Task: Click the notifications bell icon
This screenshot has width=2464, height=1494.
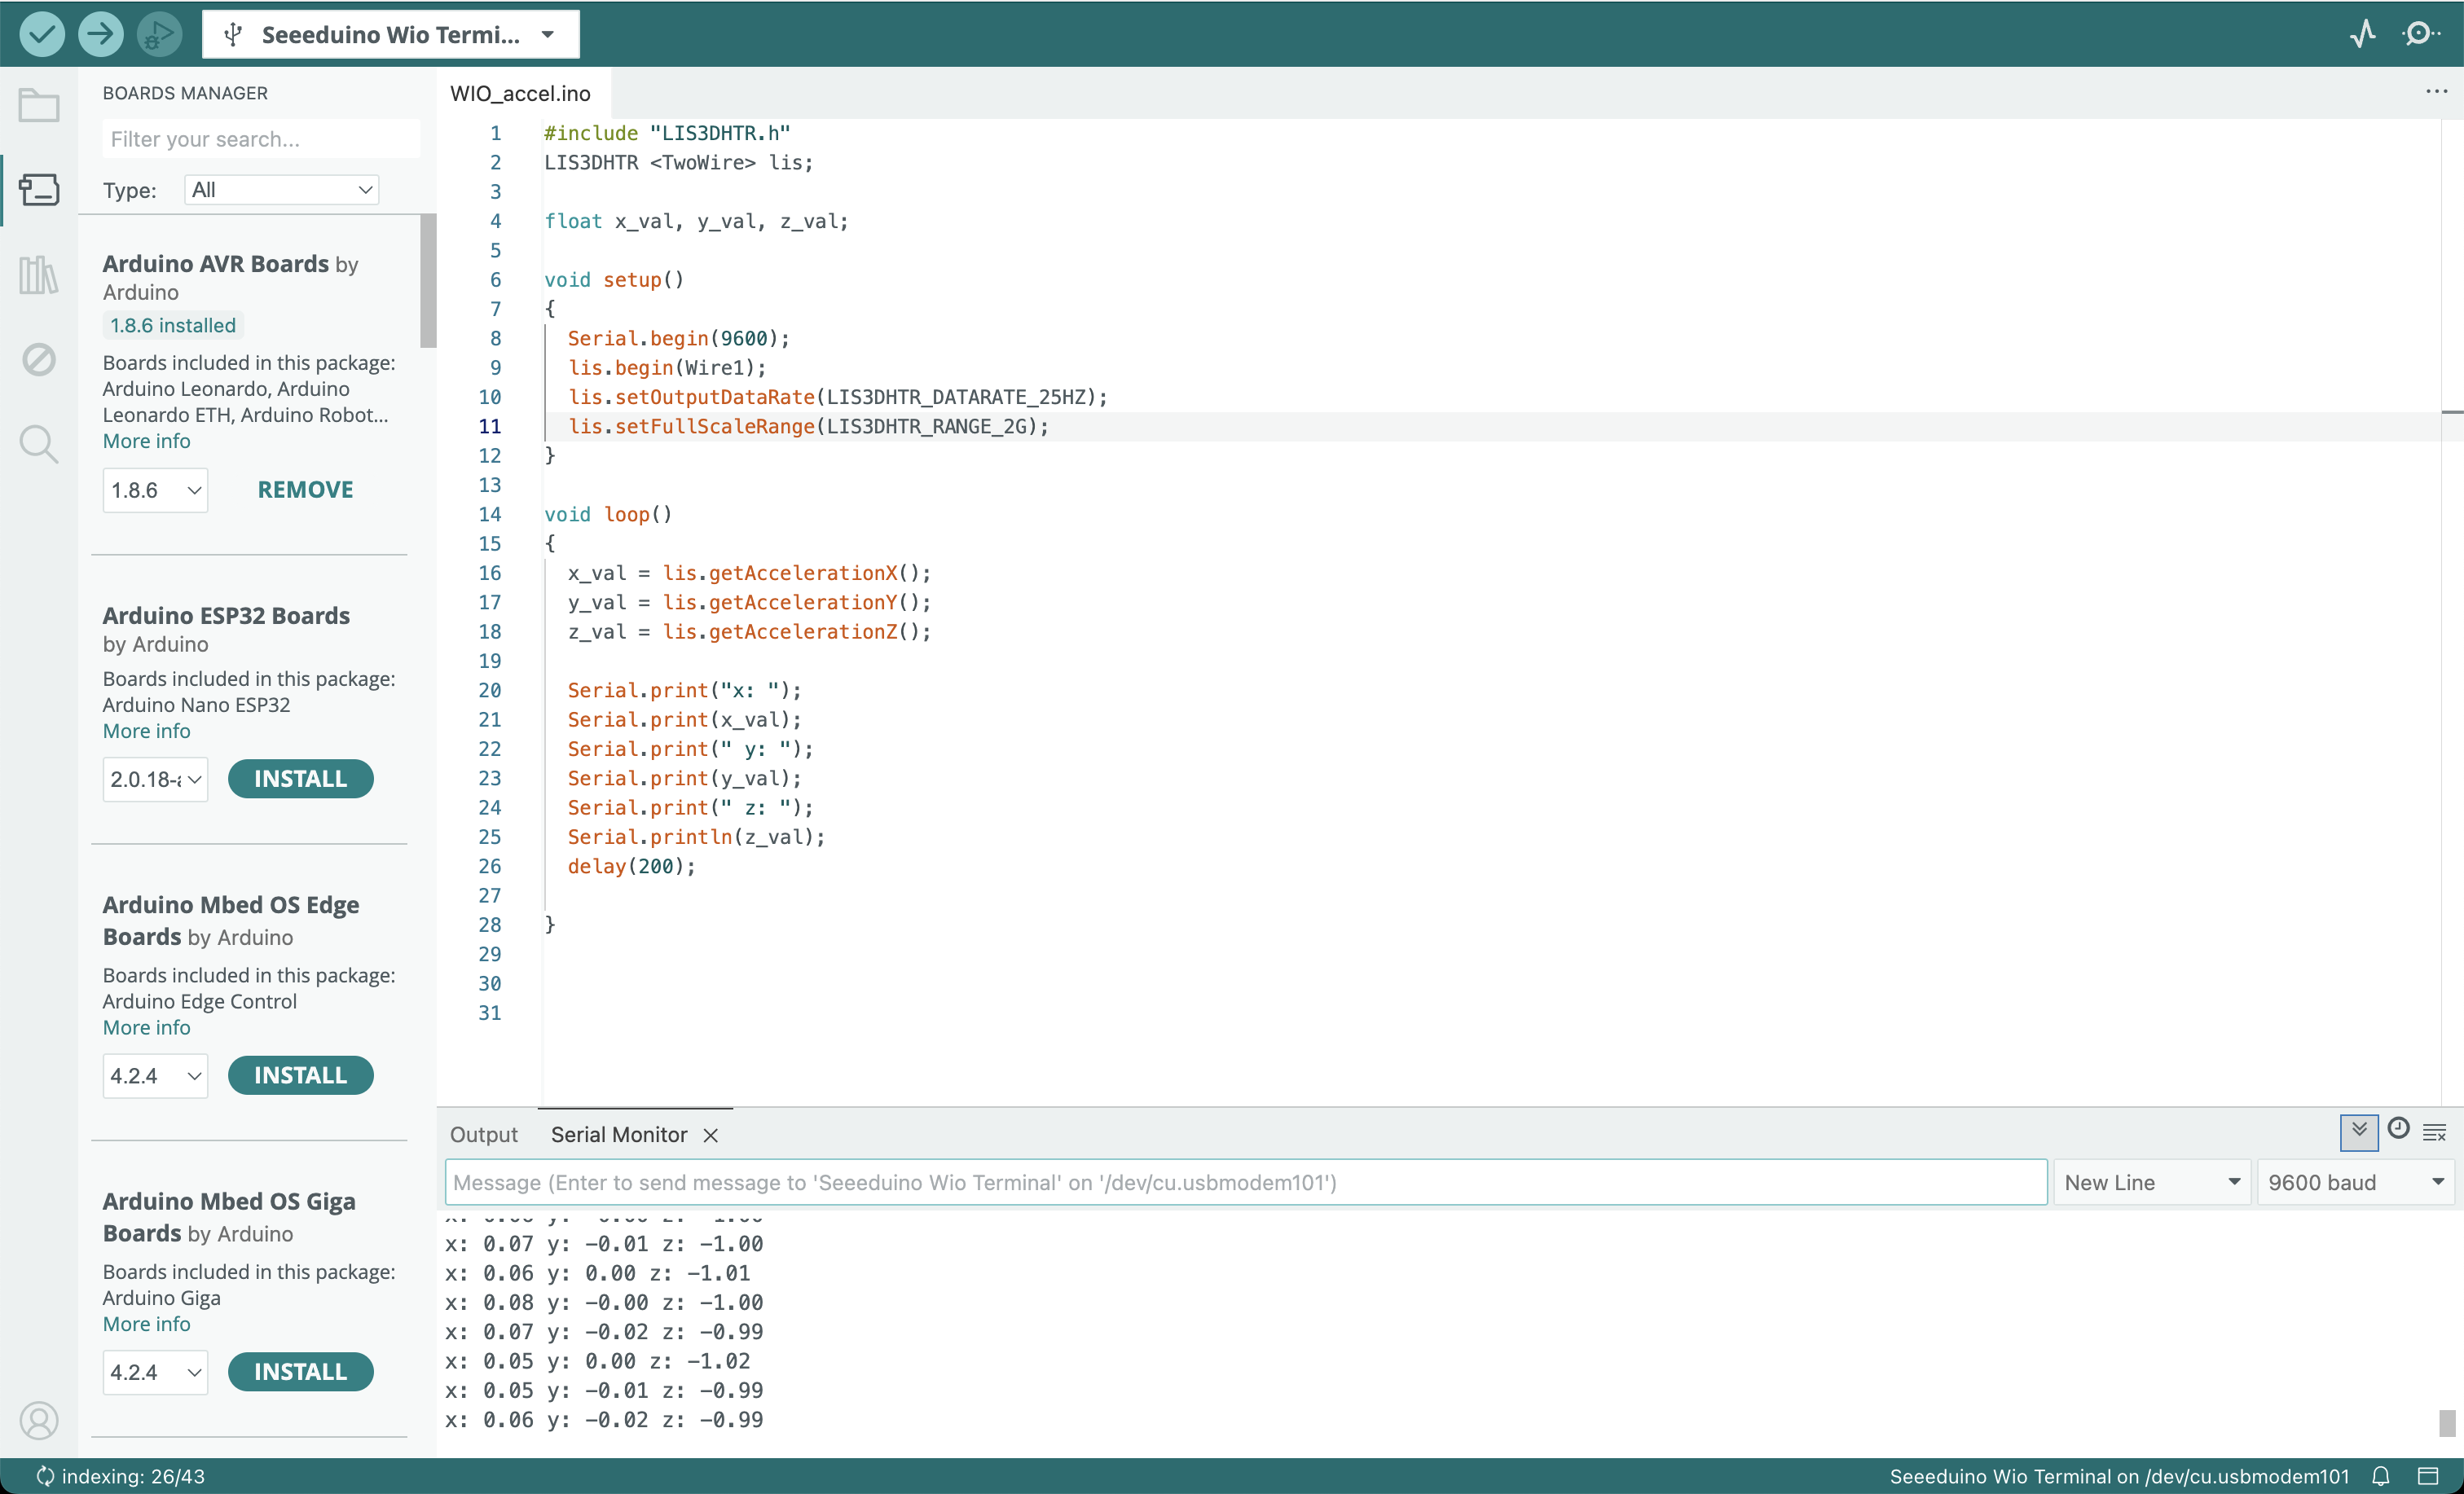Action: [x=2381, y=1476]
